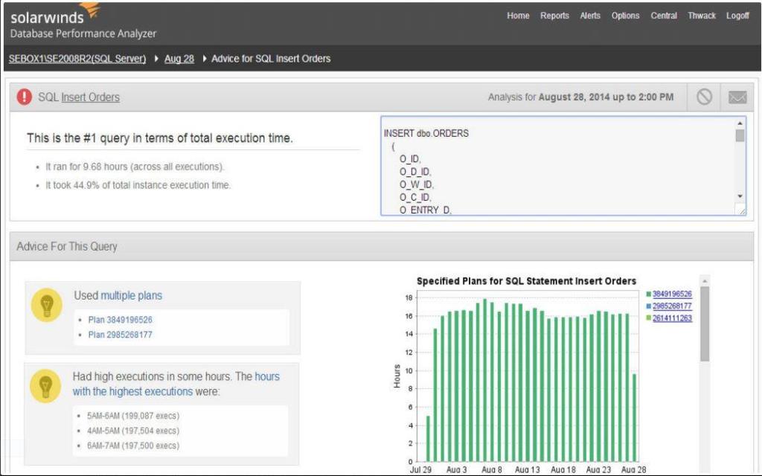Image resolution: width=762 pixels, height=476 pixels.
Task: Click the red alert icon beside SQL Insert Orders
Action: pyautogui.click(x=25, y=97)
